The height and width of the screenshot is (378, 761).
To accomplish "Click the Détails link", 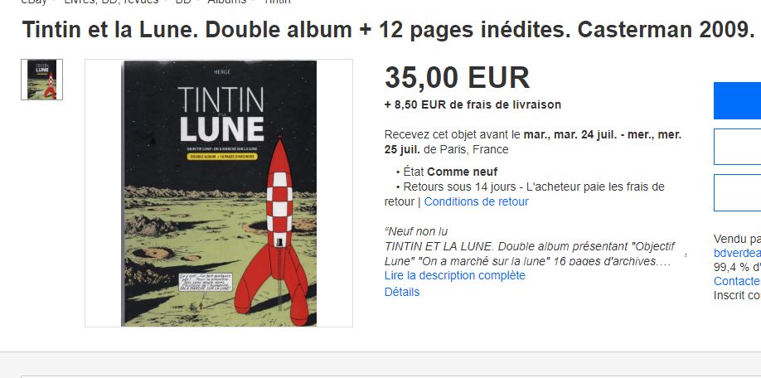I will point(402,292).
